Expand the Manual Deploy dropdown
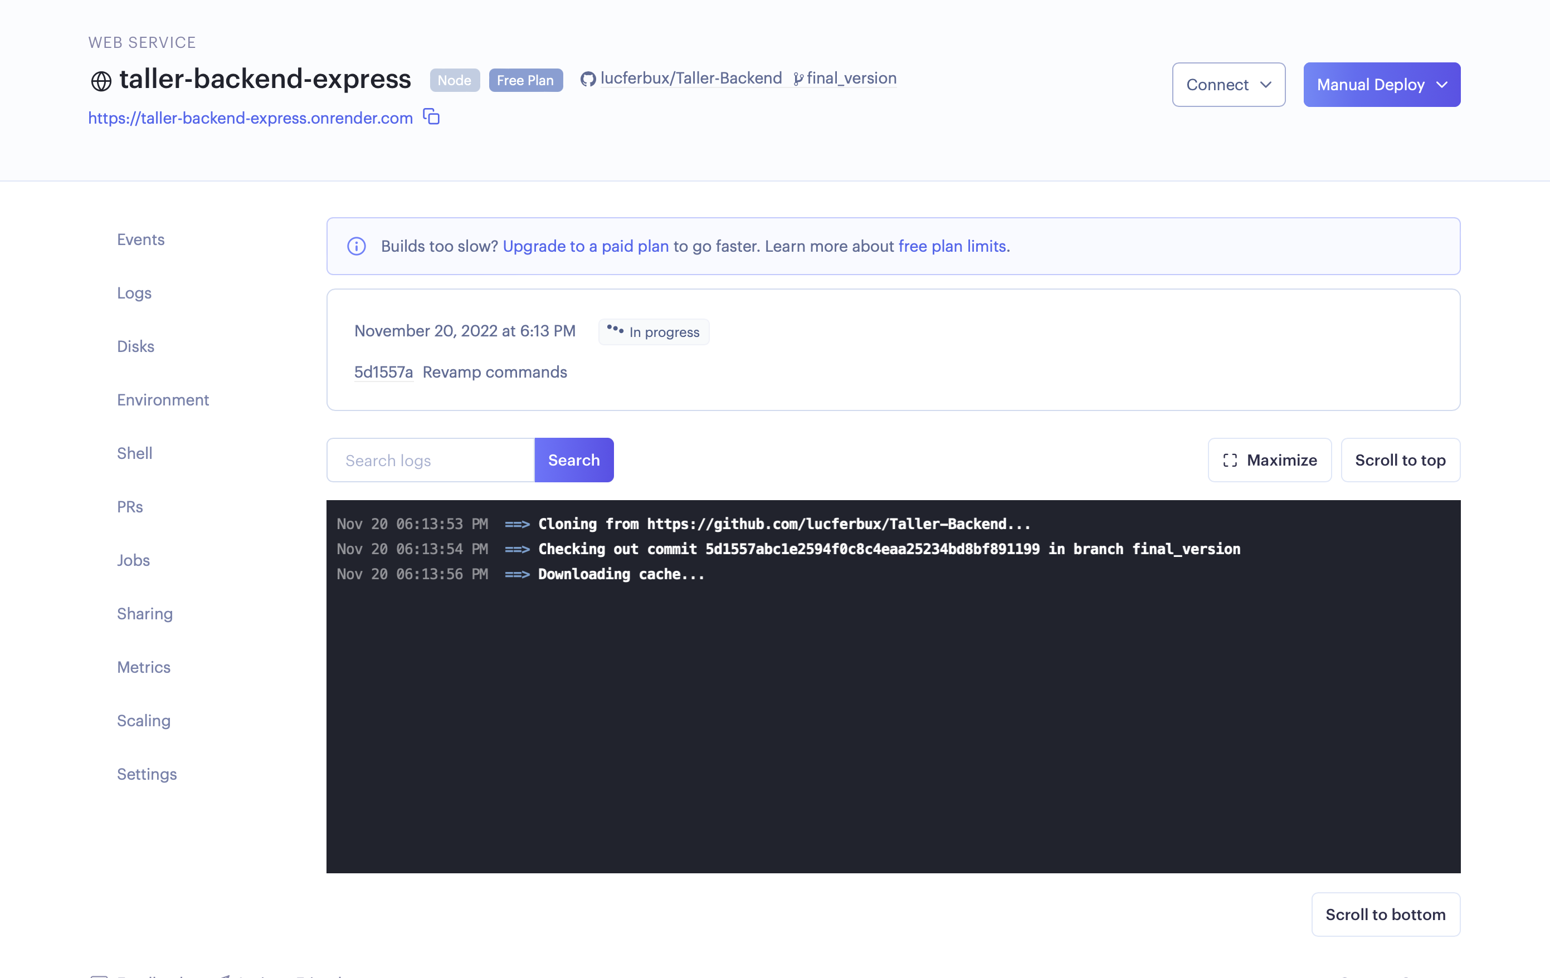This screenshot has width=1550, height=978. pos(1381,84)
